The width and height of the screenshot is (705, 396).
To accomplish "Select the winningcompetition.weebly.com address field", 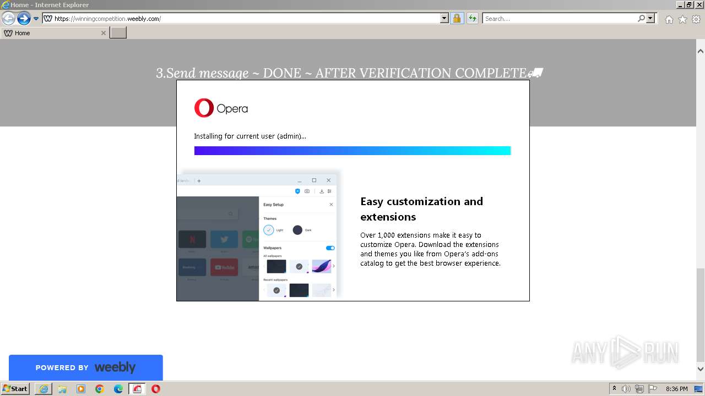I will [241, 19].
